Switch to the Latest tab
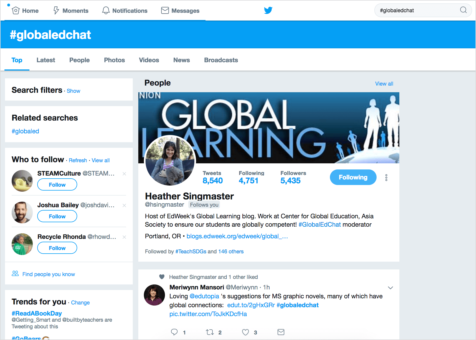 click(46, 60)
